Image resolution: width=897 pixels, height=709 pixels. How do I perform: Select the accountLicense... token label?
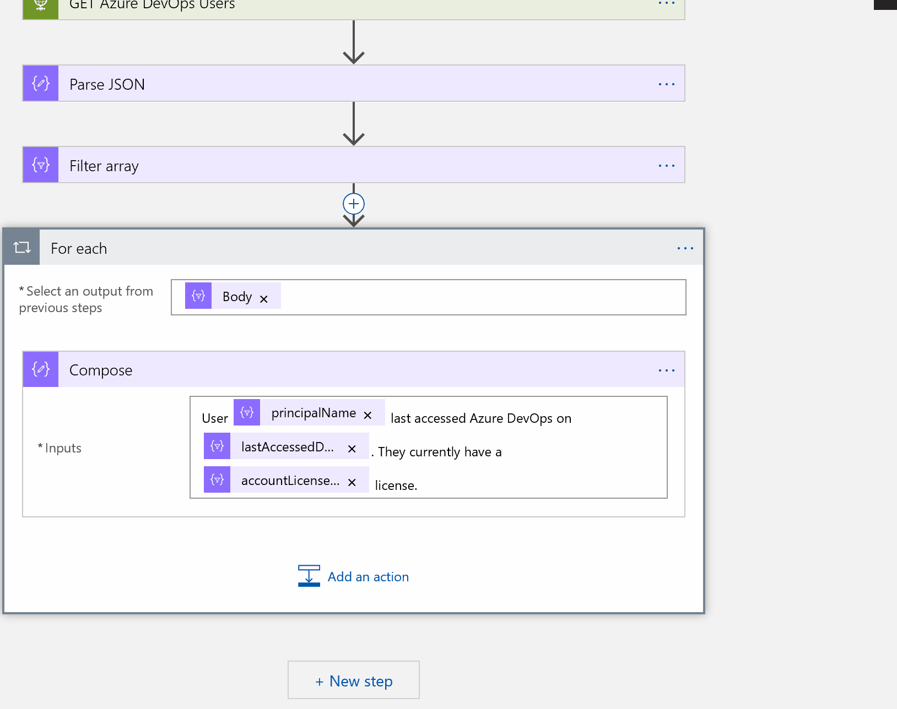pyautogui.click(x=290, y=480)
